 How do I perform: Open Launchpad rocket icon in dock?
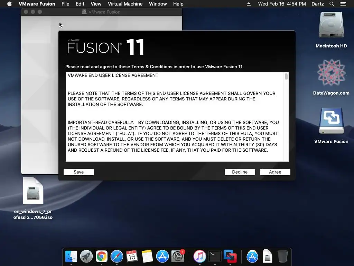click(x=86, y=257)
